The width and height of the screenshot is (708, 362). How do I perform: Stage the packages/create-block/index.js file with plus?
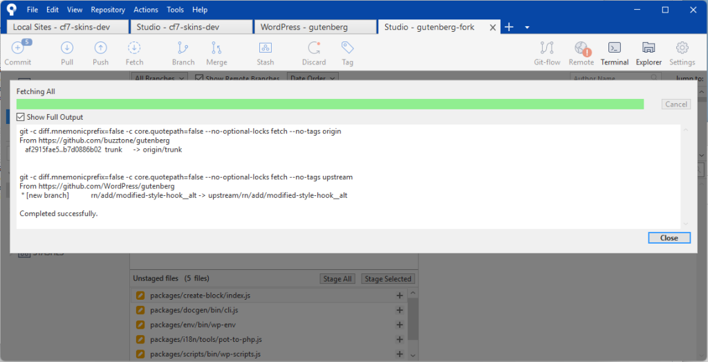[x=399, y=296]
